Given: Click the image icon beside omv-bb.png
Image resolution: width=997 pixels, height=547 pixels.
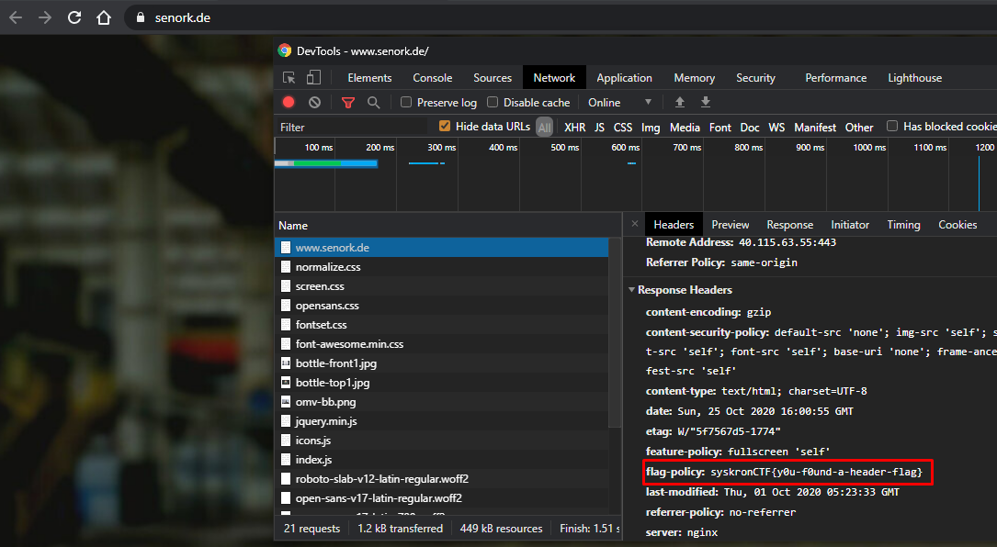Looking at the screenshot, I should 286,401.
